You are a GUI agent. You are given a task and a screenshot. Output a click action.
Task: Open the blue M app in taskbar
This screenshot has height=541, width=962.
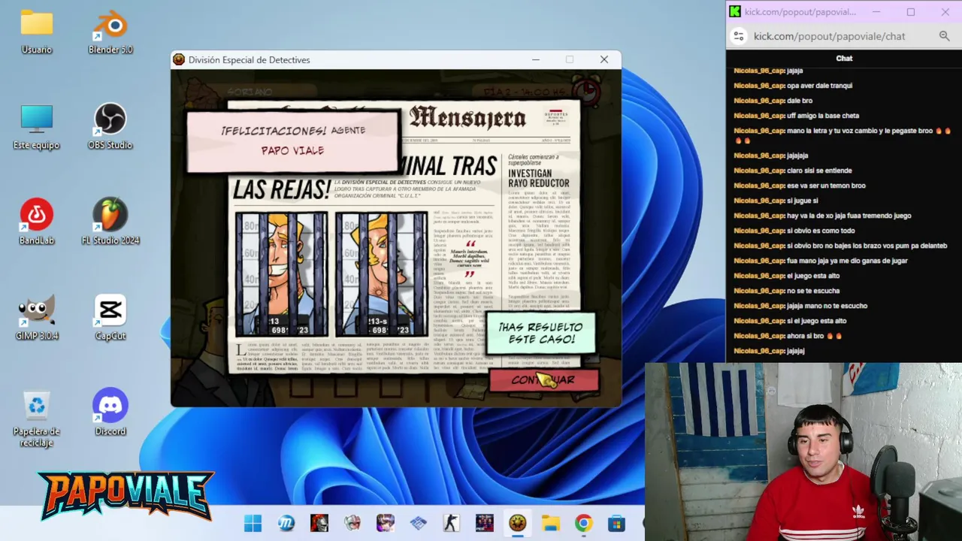click(x=286, y=523)
